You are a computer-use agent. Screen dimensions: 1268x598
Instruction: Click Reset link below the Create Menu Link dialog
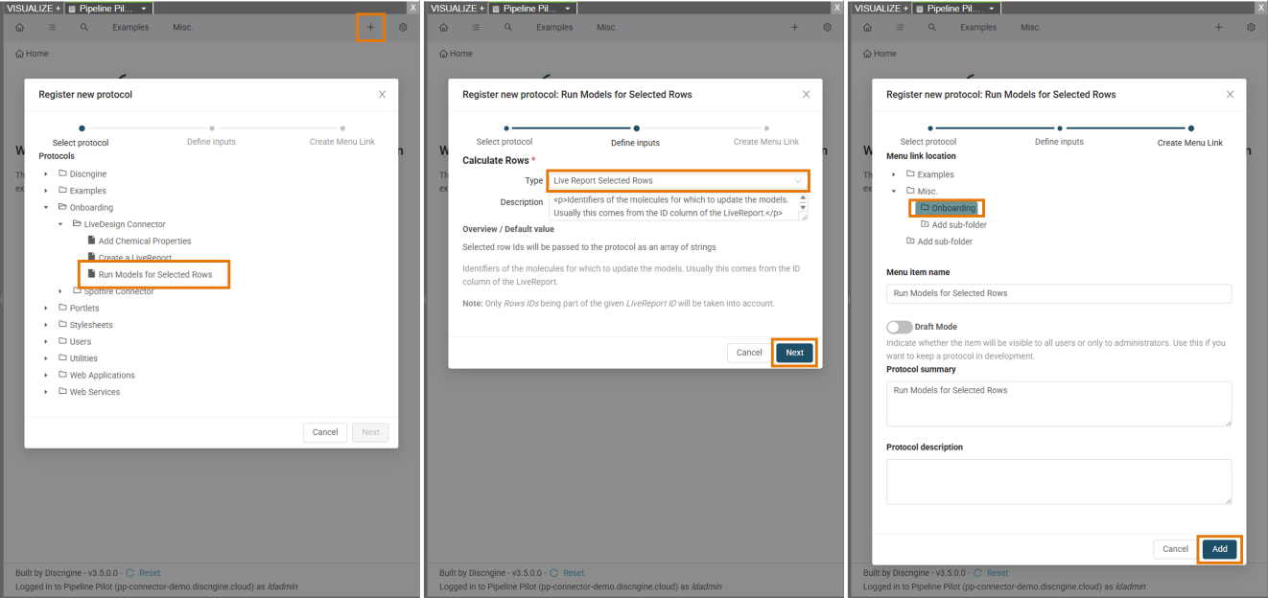click(998, 572)
